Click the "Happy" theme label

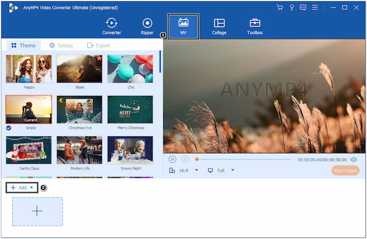point(29,87)
